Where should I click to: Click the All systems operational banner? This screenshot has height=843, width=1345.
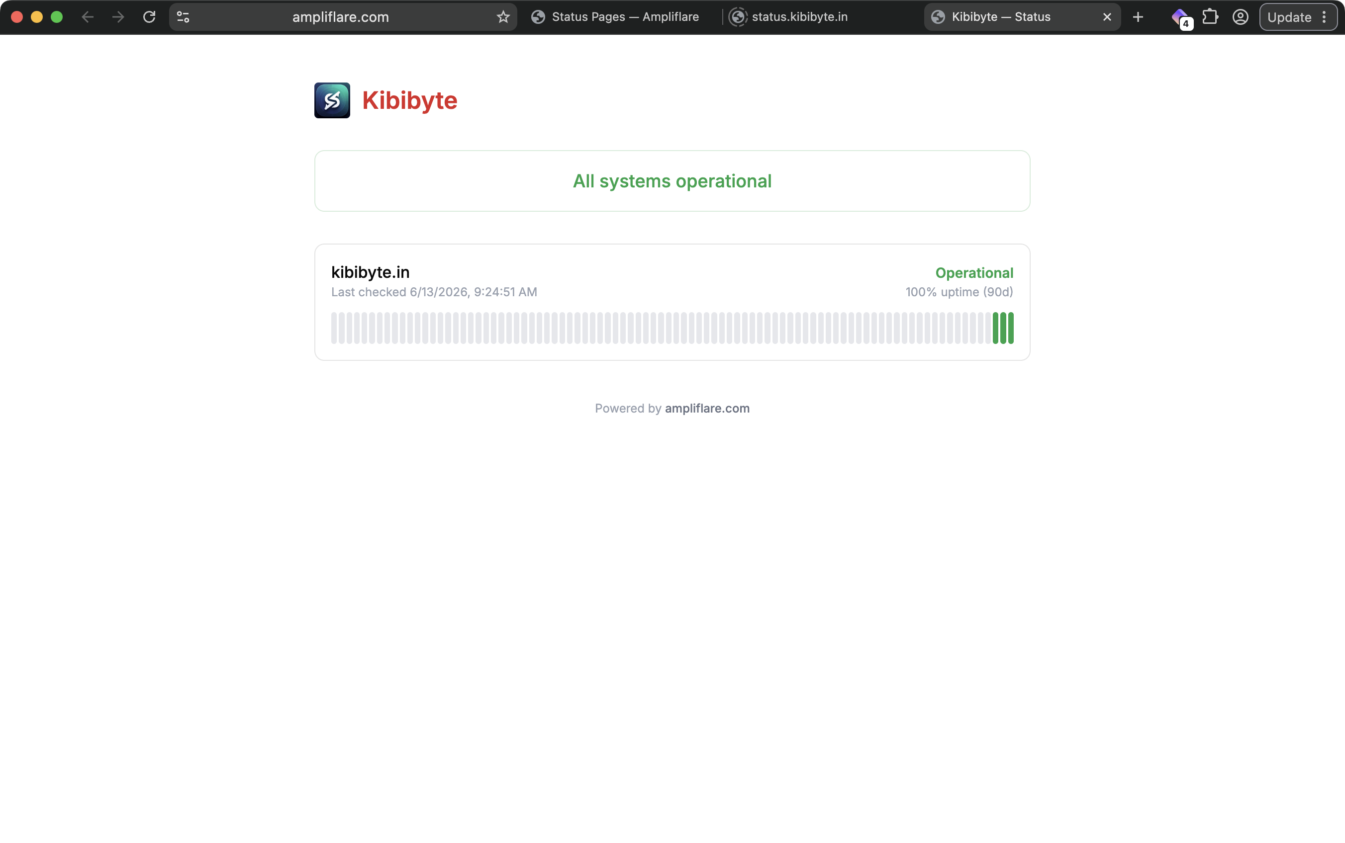coord(672,180)
